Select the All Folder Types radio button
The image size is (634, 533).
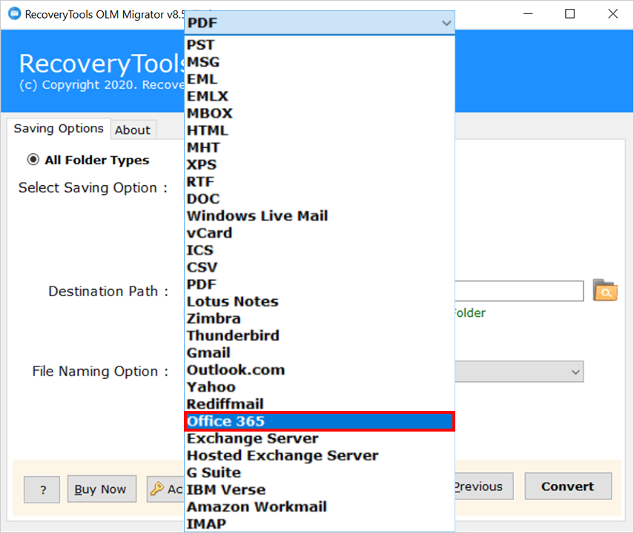pyautogui.click(x=33, y=160)
